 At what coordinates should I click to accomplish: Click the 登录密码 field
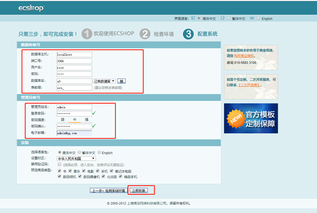click(x=74, y=113)
